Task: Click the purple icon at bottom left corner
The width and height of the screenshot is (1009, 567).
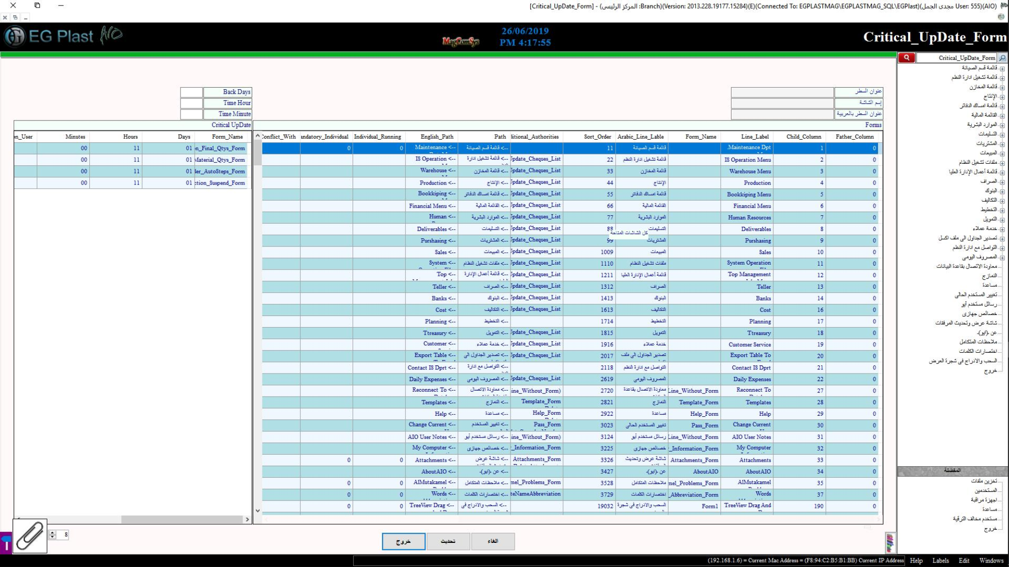Action: click(x=6, y=543)
